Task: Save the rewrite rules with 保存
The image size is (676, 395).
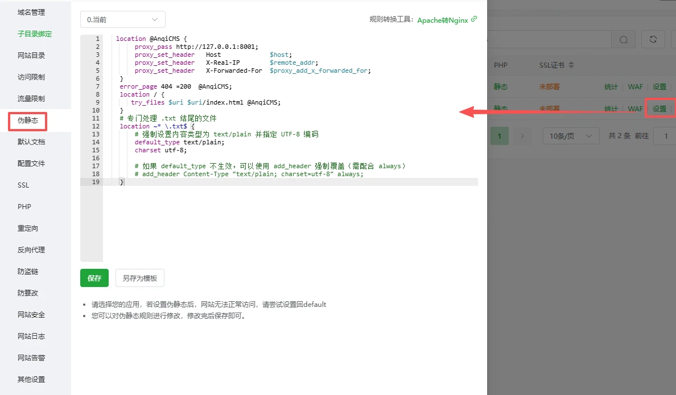Action: point(94,278)
